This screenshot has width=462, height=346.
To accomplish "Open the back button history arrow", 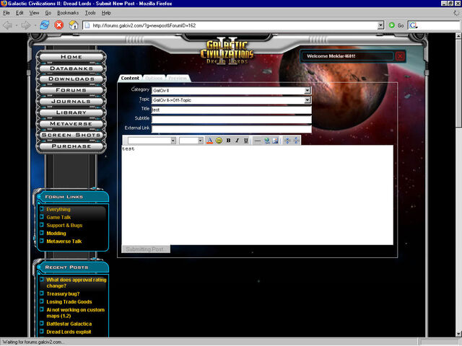I will point(16,25).
